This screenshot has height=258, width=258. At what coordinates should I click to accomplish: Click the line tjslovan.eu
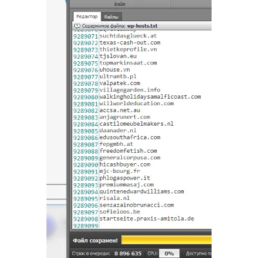click(x=118, y=56)
